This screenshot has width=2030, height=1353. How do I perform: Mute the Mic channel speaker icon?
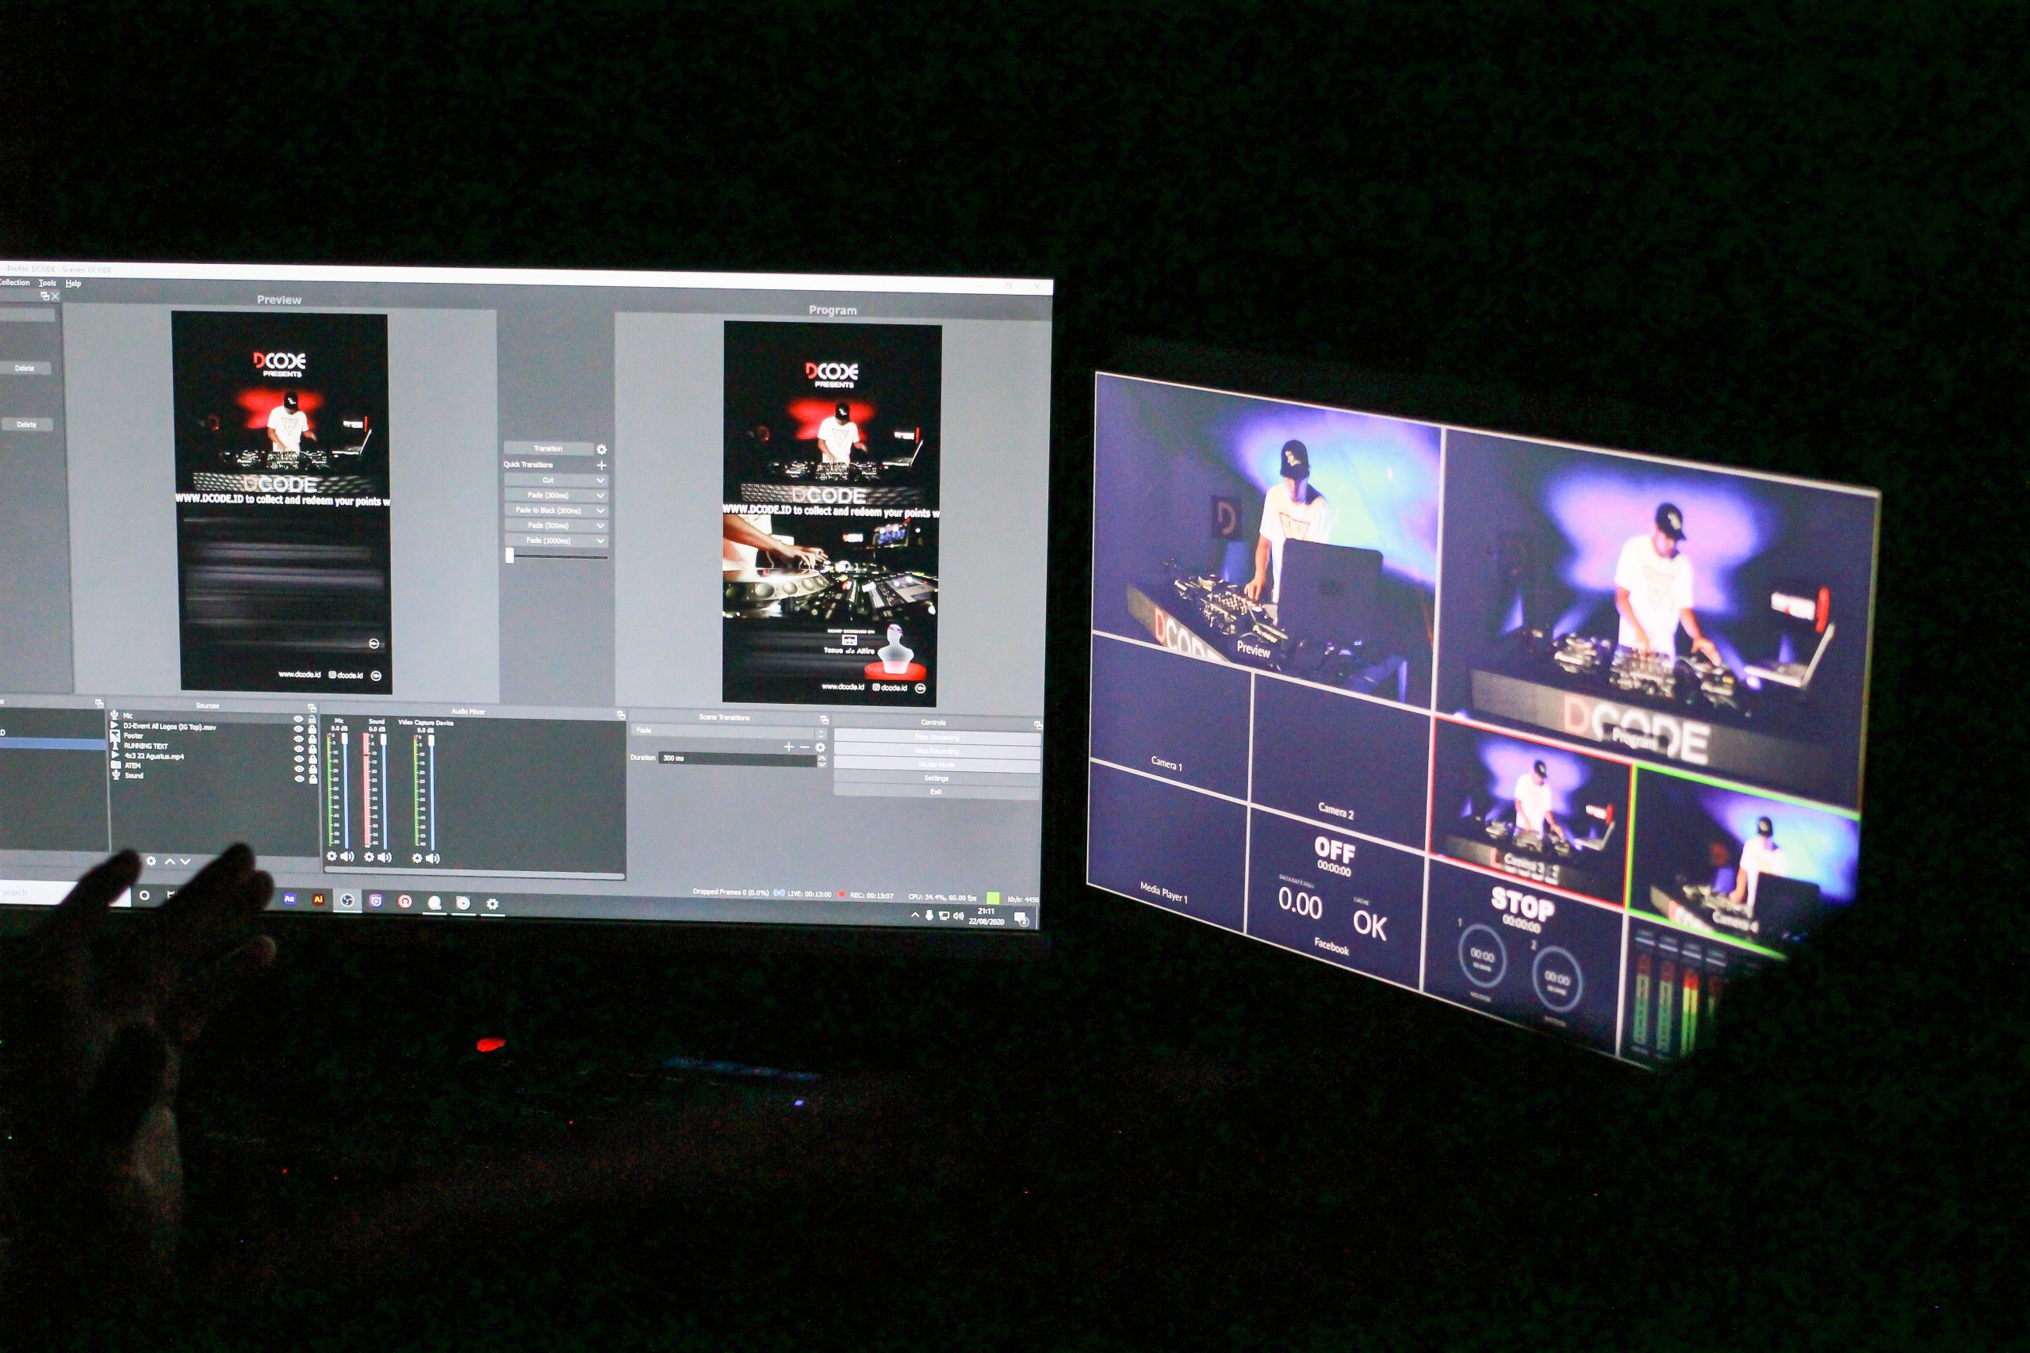tap(348, 857)
